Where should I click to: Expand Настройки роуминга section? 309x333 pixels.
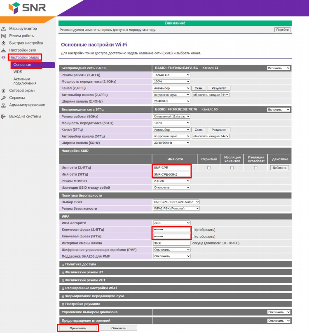tap(175, 304)
